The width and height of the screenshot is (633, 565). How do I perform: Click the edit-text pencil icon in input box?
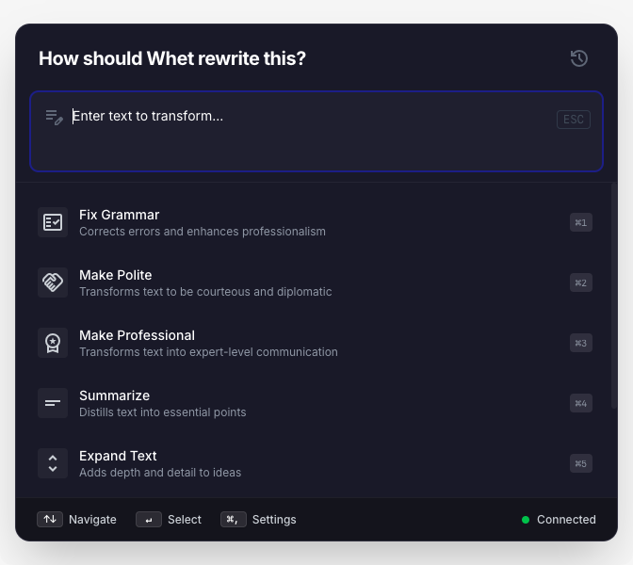(x=54, y=118)
